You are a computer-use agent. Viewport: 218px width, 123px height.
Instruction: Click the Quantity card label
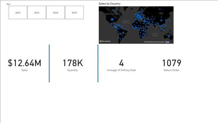point(73,70)
